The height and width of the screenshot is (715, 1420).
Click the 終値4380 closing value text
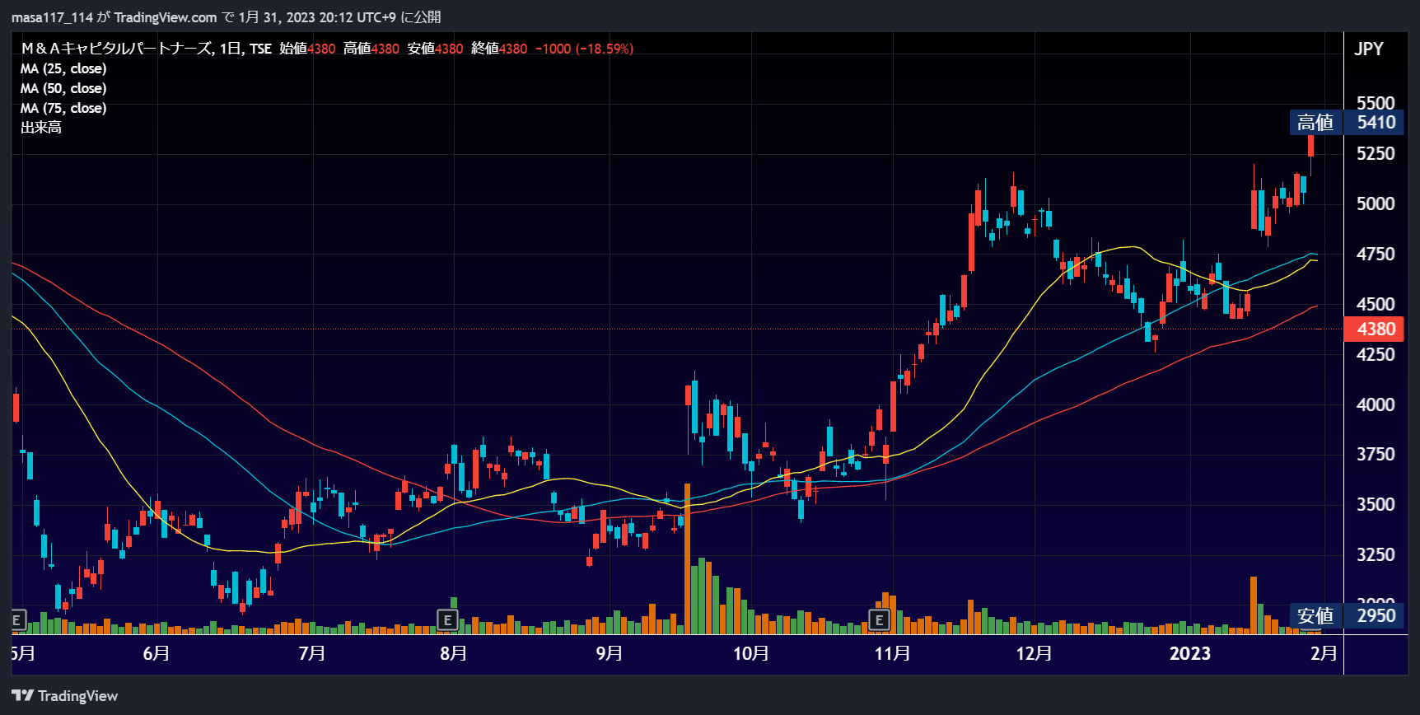tap(499, 49)
